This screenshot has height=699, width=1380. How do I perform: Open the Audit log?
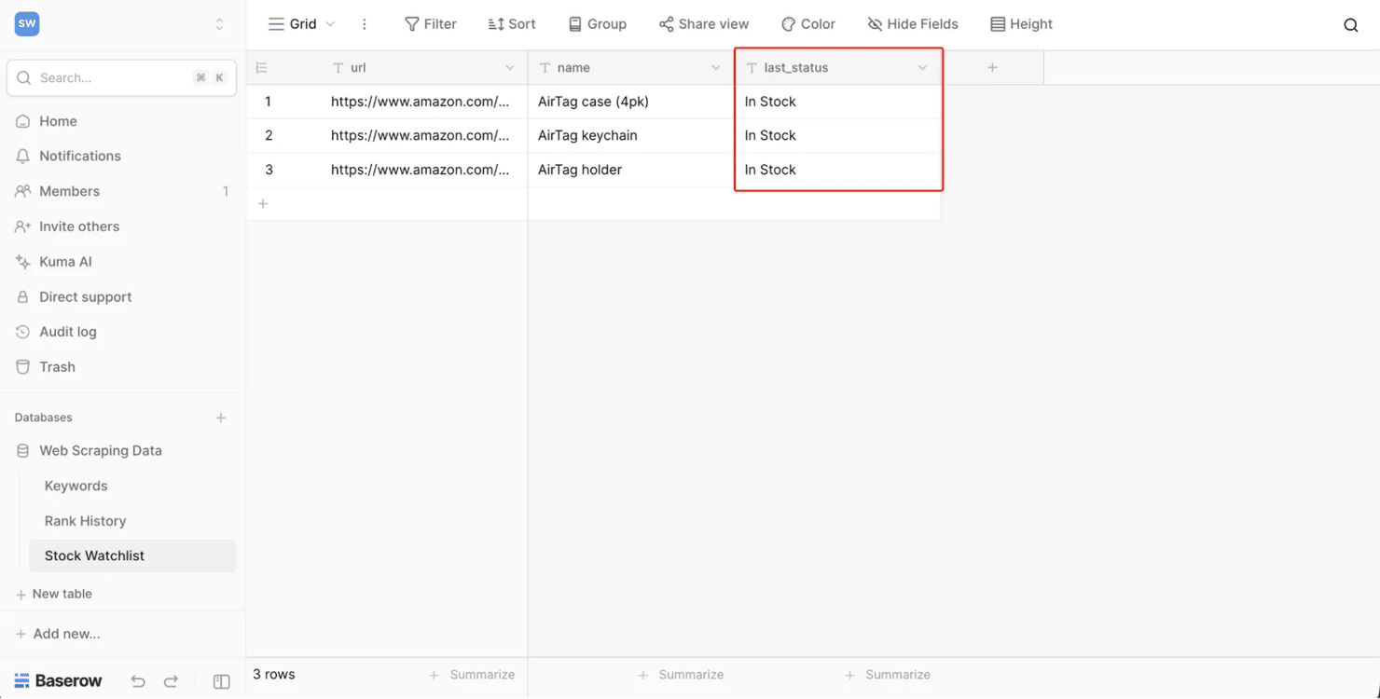(x=67, y=332)
